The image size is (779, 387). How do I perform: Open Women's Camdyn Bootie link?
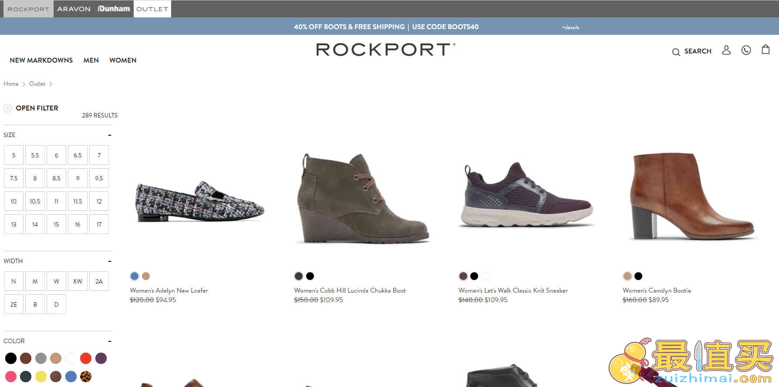[x=657, y=290]
